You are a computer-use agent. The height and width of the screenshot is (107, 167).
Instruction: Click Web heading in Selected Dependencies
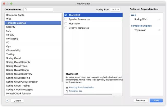tap(133, 15)
